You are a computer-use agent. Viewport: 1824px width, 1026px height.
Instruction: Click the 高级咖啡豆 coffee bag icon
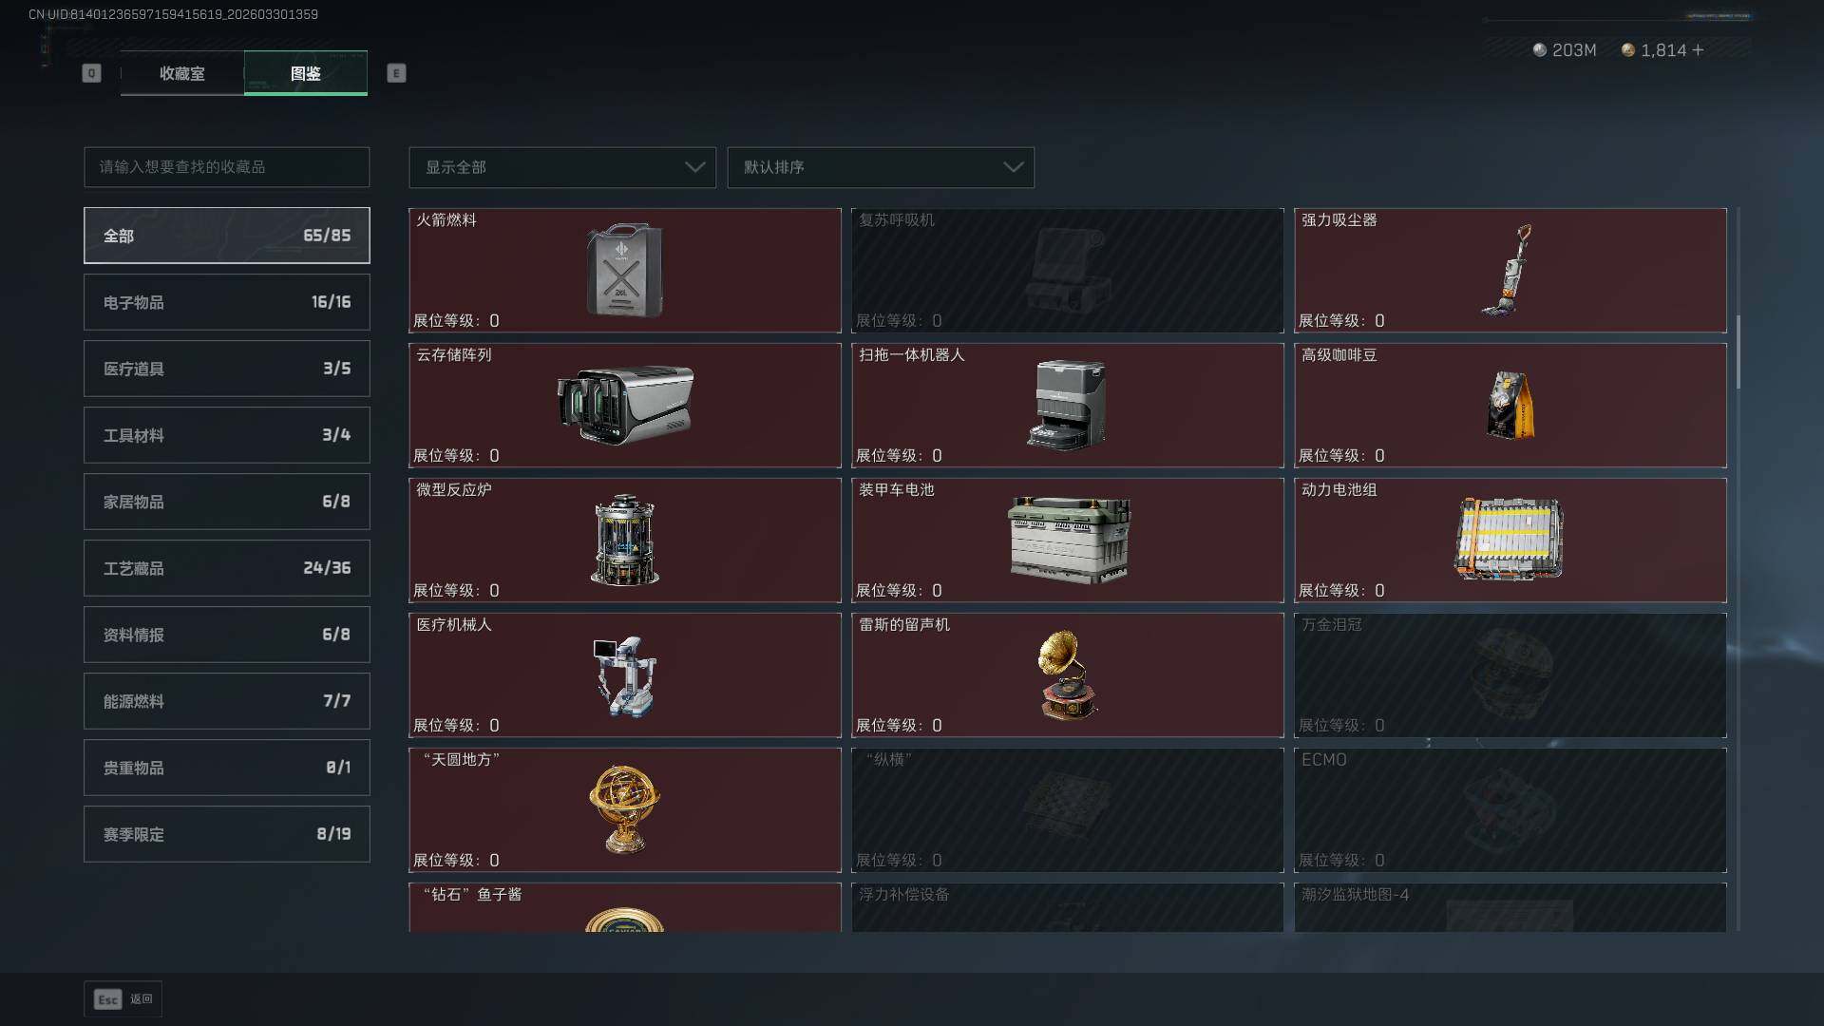1510,406
